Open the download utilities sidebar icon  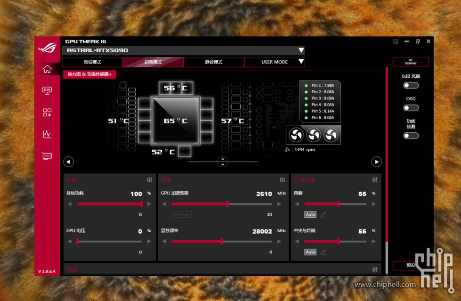[47, 113]
